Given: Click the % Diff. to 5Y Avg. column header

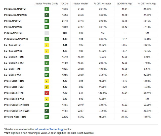Looking at the screenshot, I should click(147, 4).
